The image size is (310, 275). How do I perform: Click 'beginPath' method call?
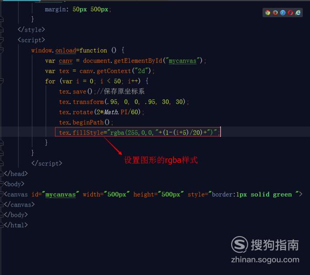[x=88, y=123]
